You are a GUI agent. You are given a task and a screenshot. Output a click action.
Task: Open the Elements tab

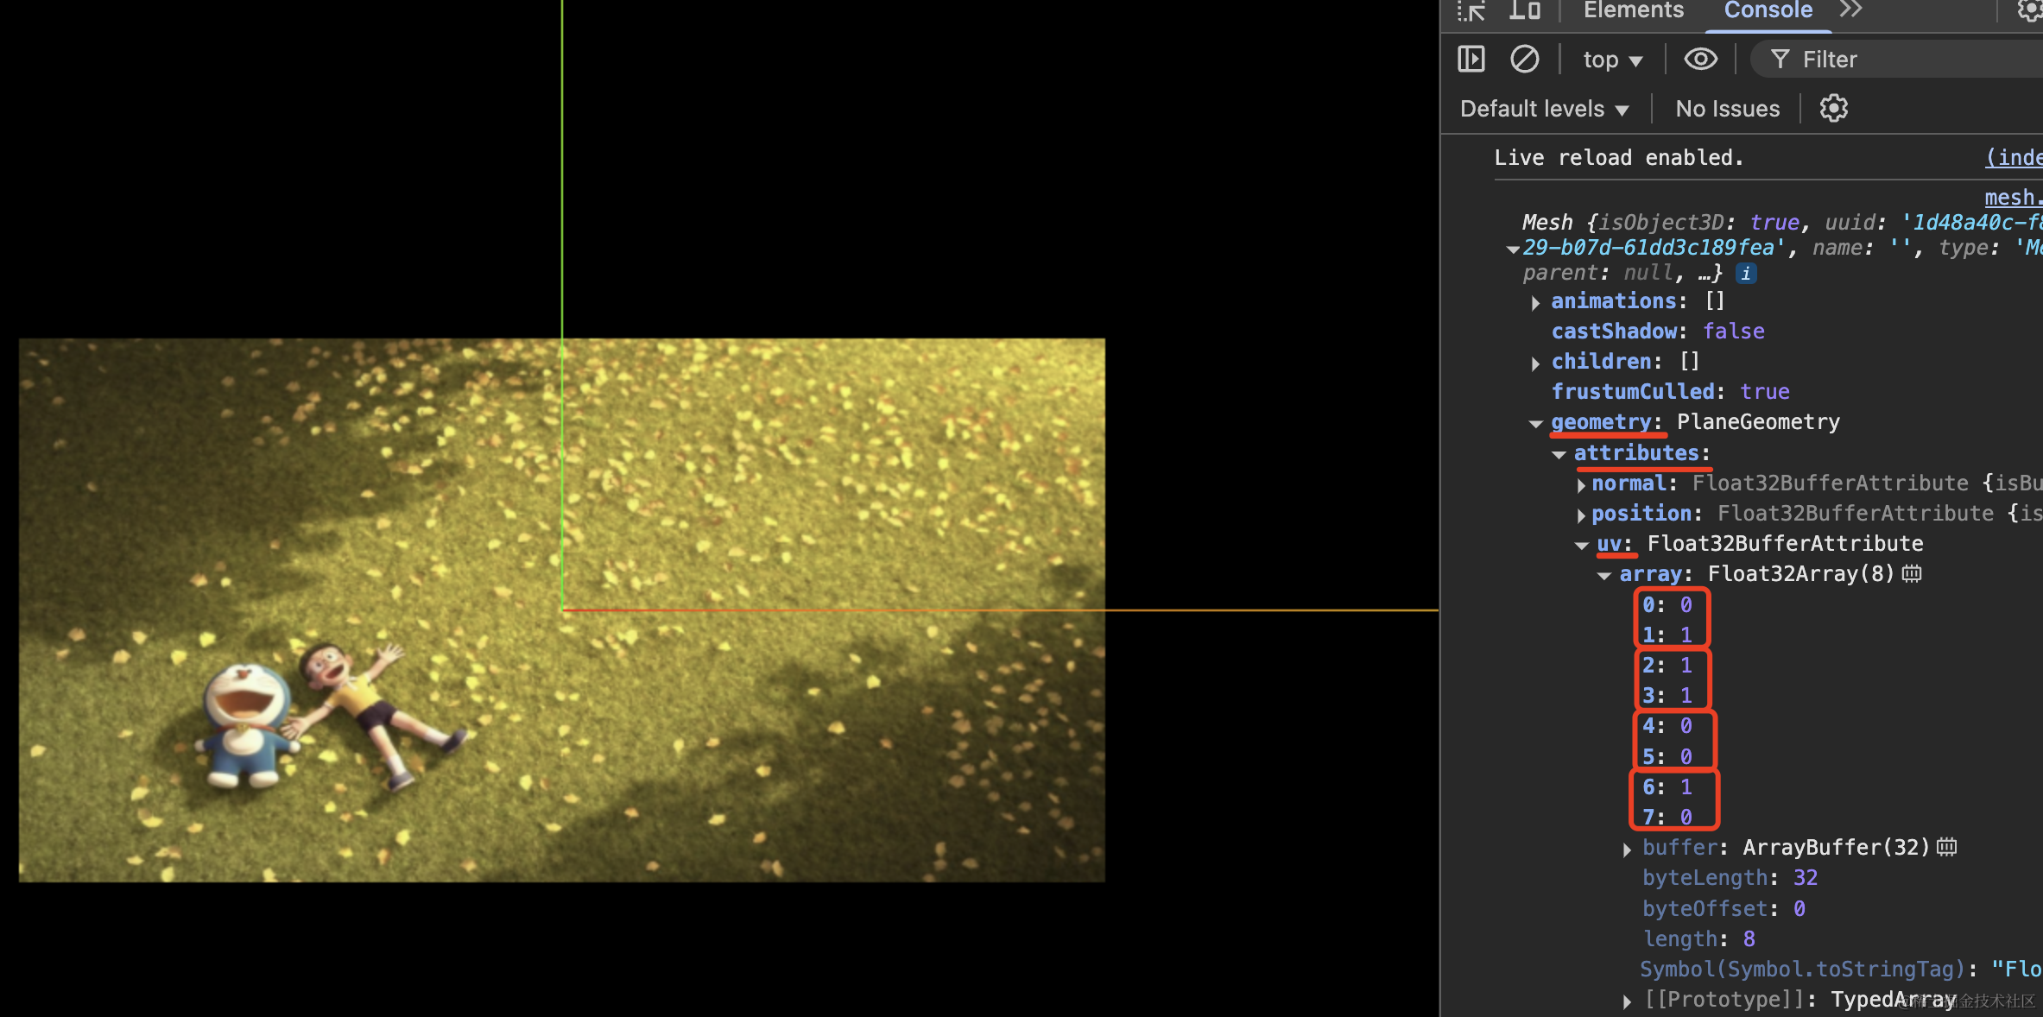[x=1633, y=10]
